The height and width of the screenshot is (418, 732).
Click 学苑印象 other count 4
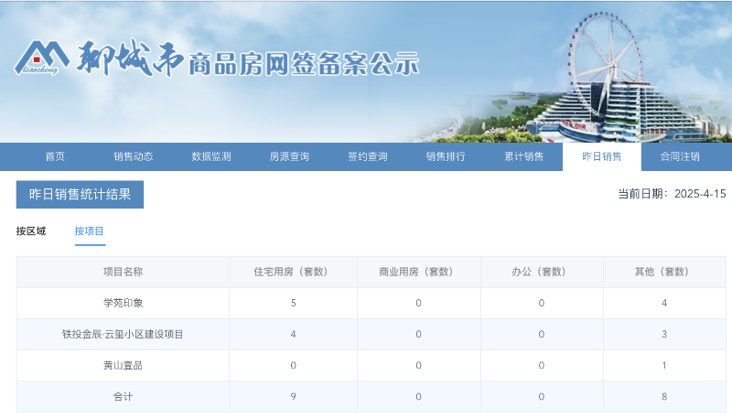(664, 304)
